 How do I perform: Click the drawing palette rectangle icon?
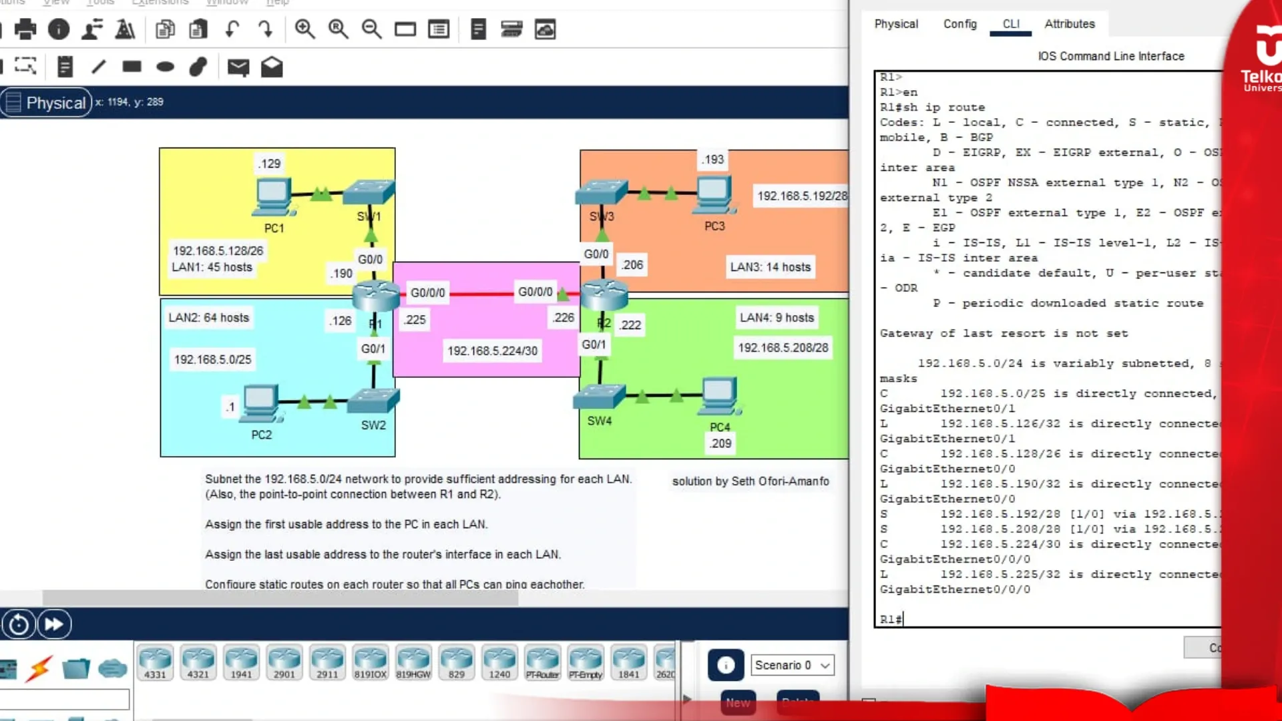(405, 29)
